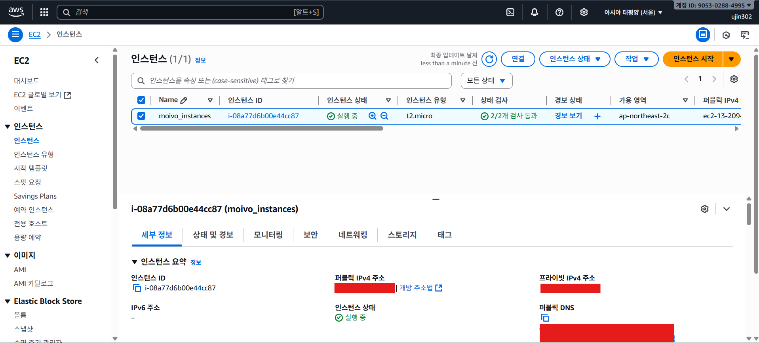Open EC2 글로벌 보기 sidebar link
This screenshot has height=343, width=759.
[42, 95]
